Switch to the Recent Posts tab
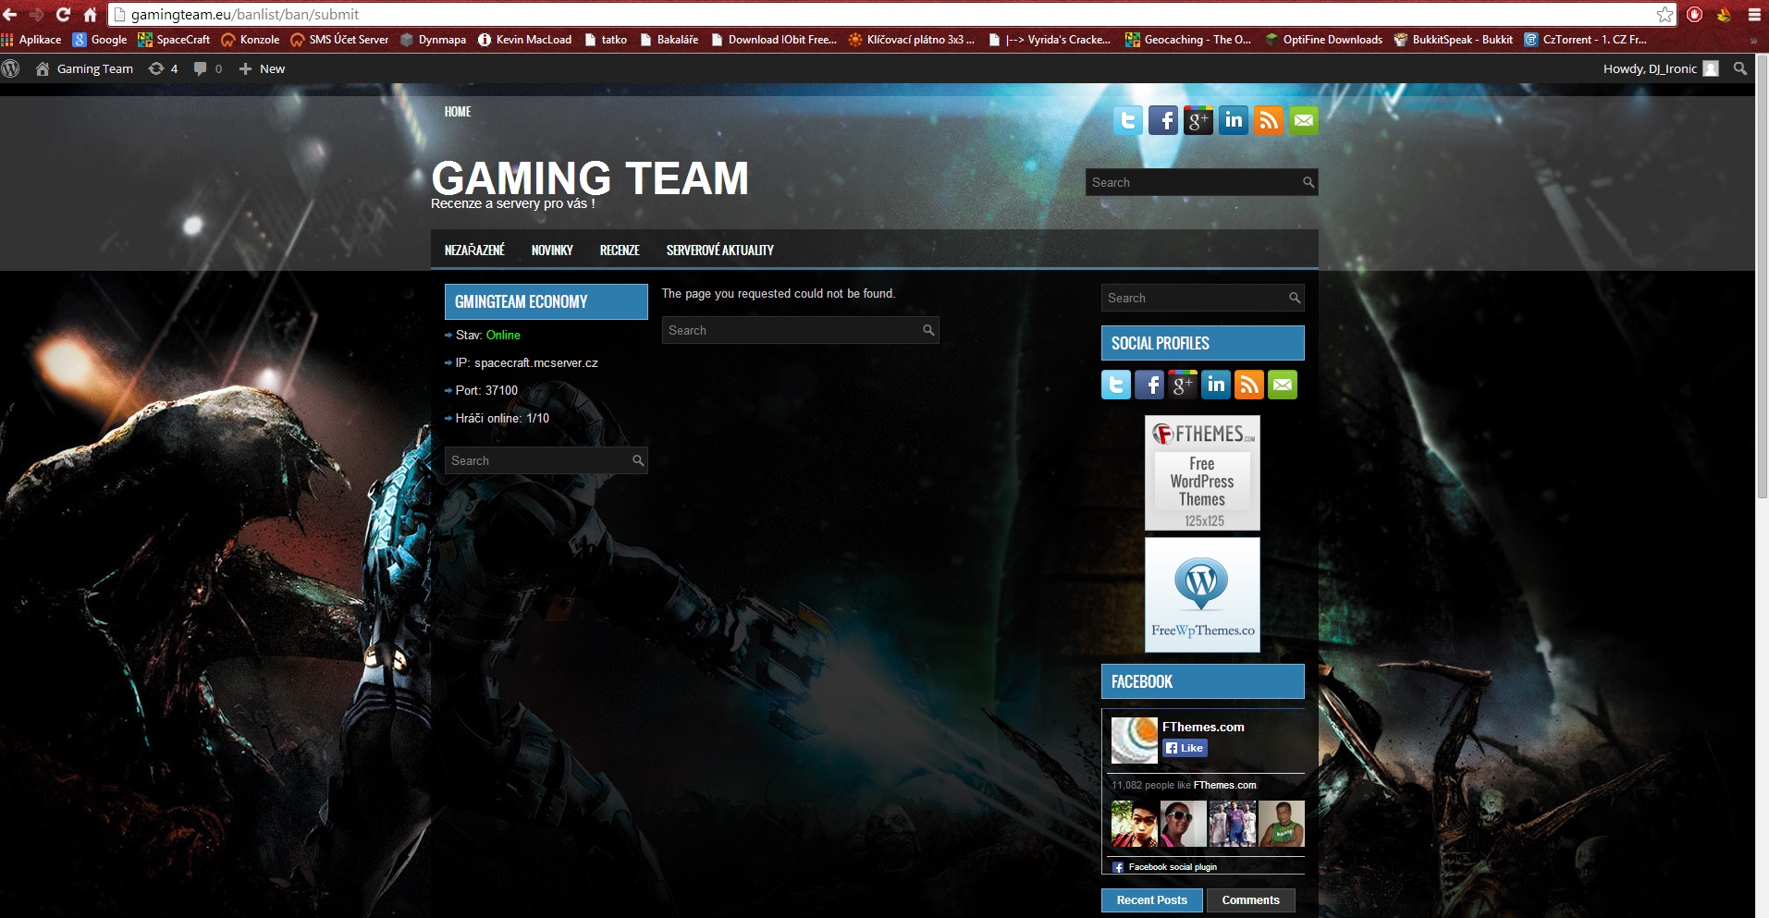1769x918 pixels. pos(1151,900)
